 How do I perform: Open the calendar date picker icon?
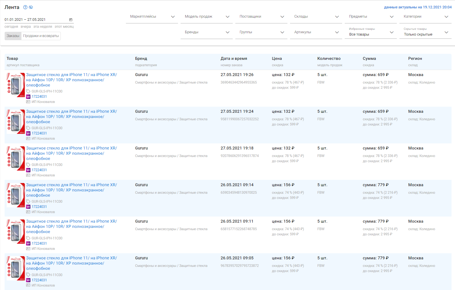pyautogui.click(x=71, y=20)
